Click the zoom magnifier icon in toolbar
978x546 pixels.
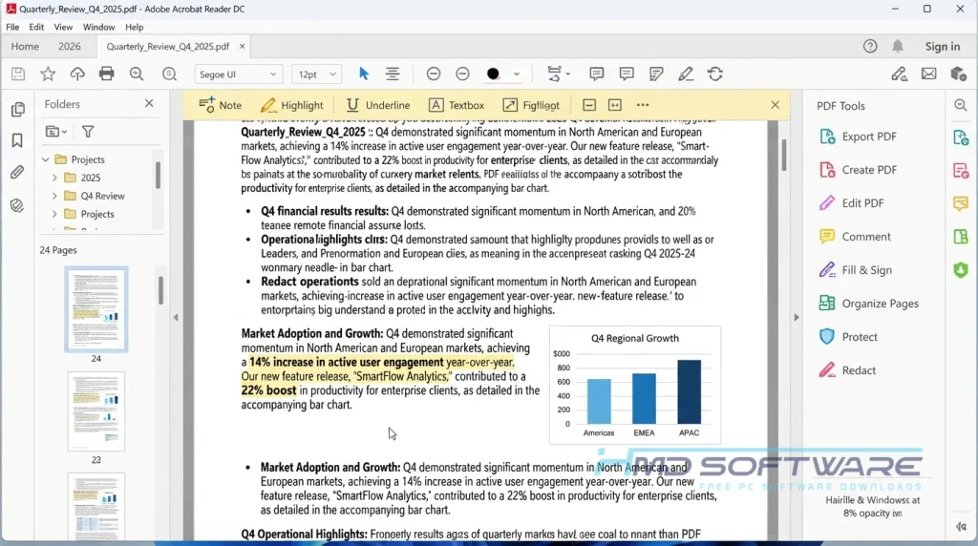click(x=137, y=74)
